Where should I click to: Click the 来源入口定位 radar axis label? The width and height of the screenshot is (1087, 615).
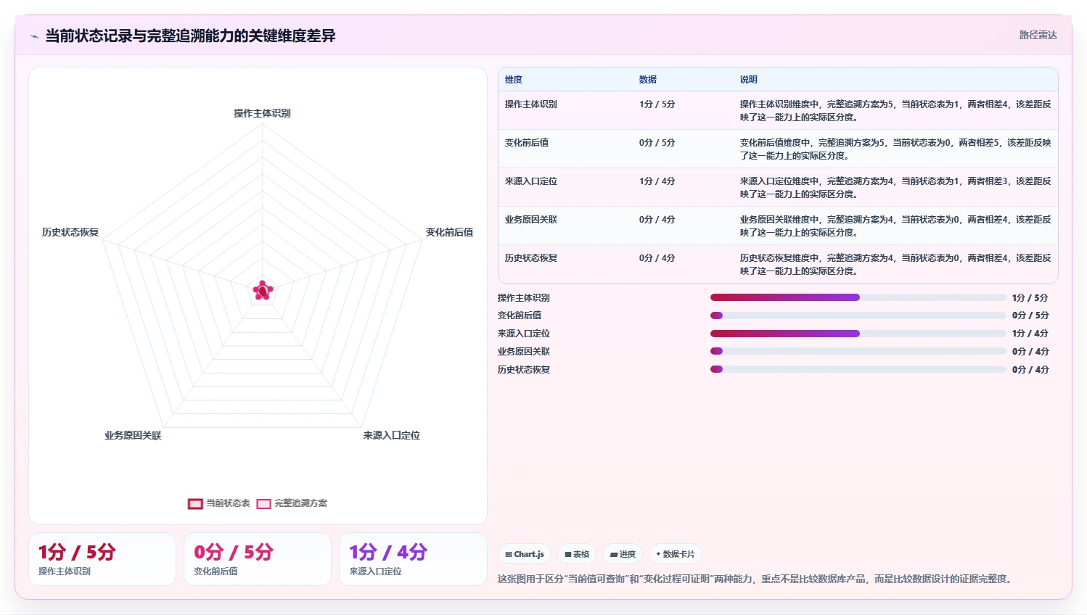tap(392, 435)
